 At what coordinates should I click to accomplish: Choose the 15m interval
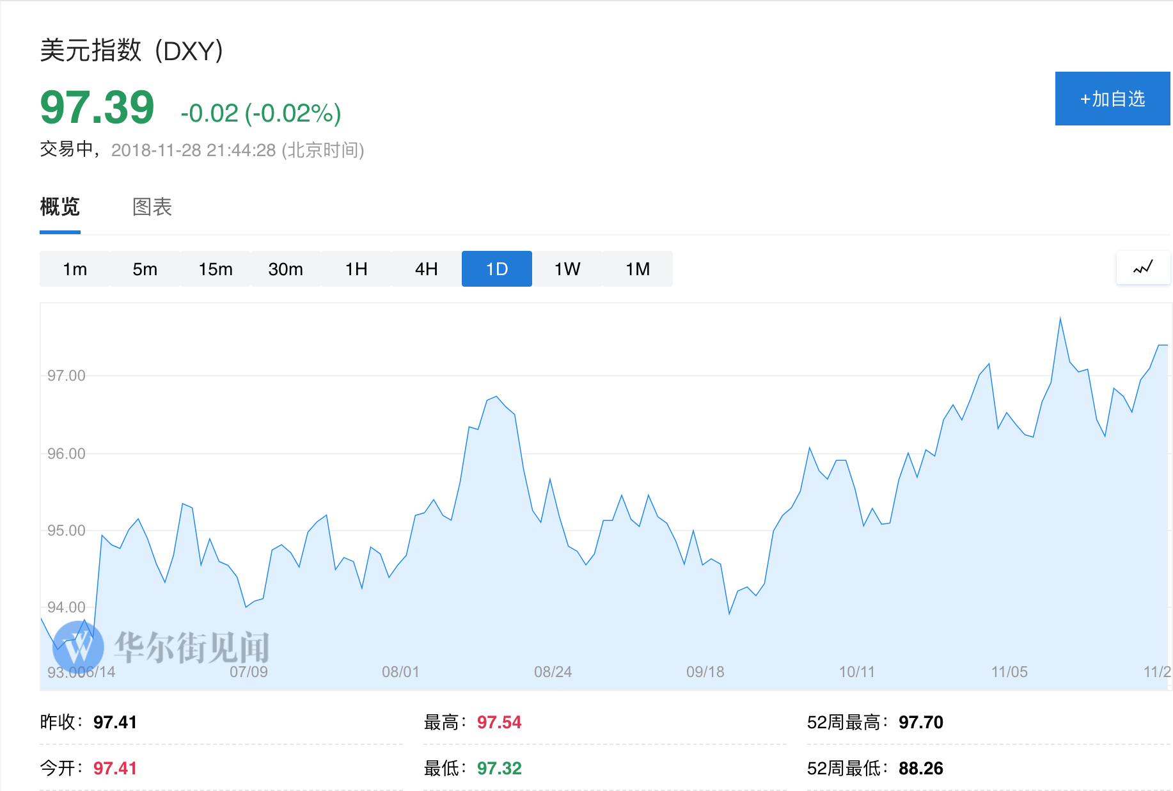[x=216, y=269]
